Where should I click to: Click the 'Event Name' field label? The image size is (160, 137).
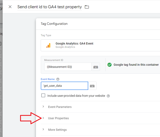click(48, 79)
